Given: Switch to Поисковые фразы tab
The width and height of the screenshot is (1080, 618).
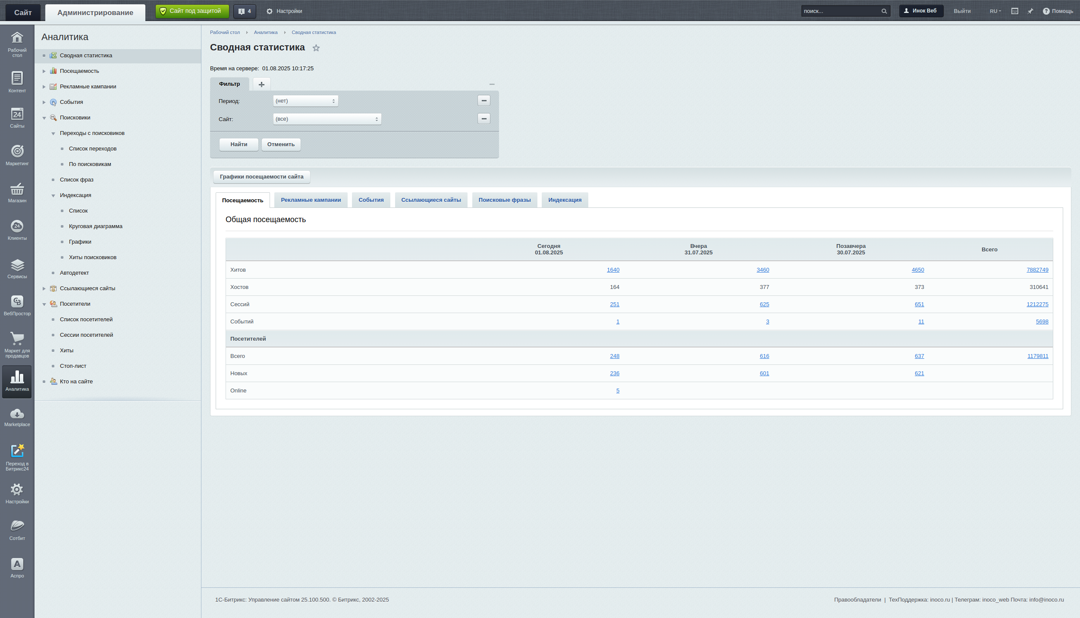Looking at the screenshot, I should 504,200.
